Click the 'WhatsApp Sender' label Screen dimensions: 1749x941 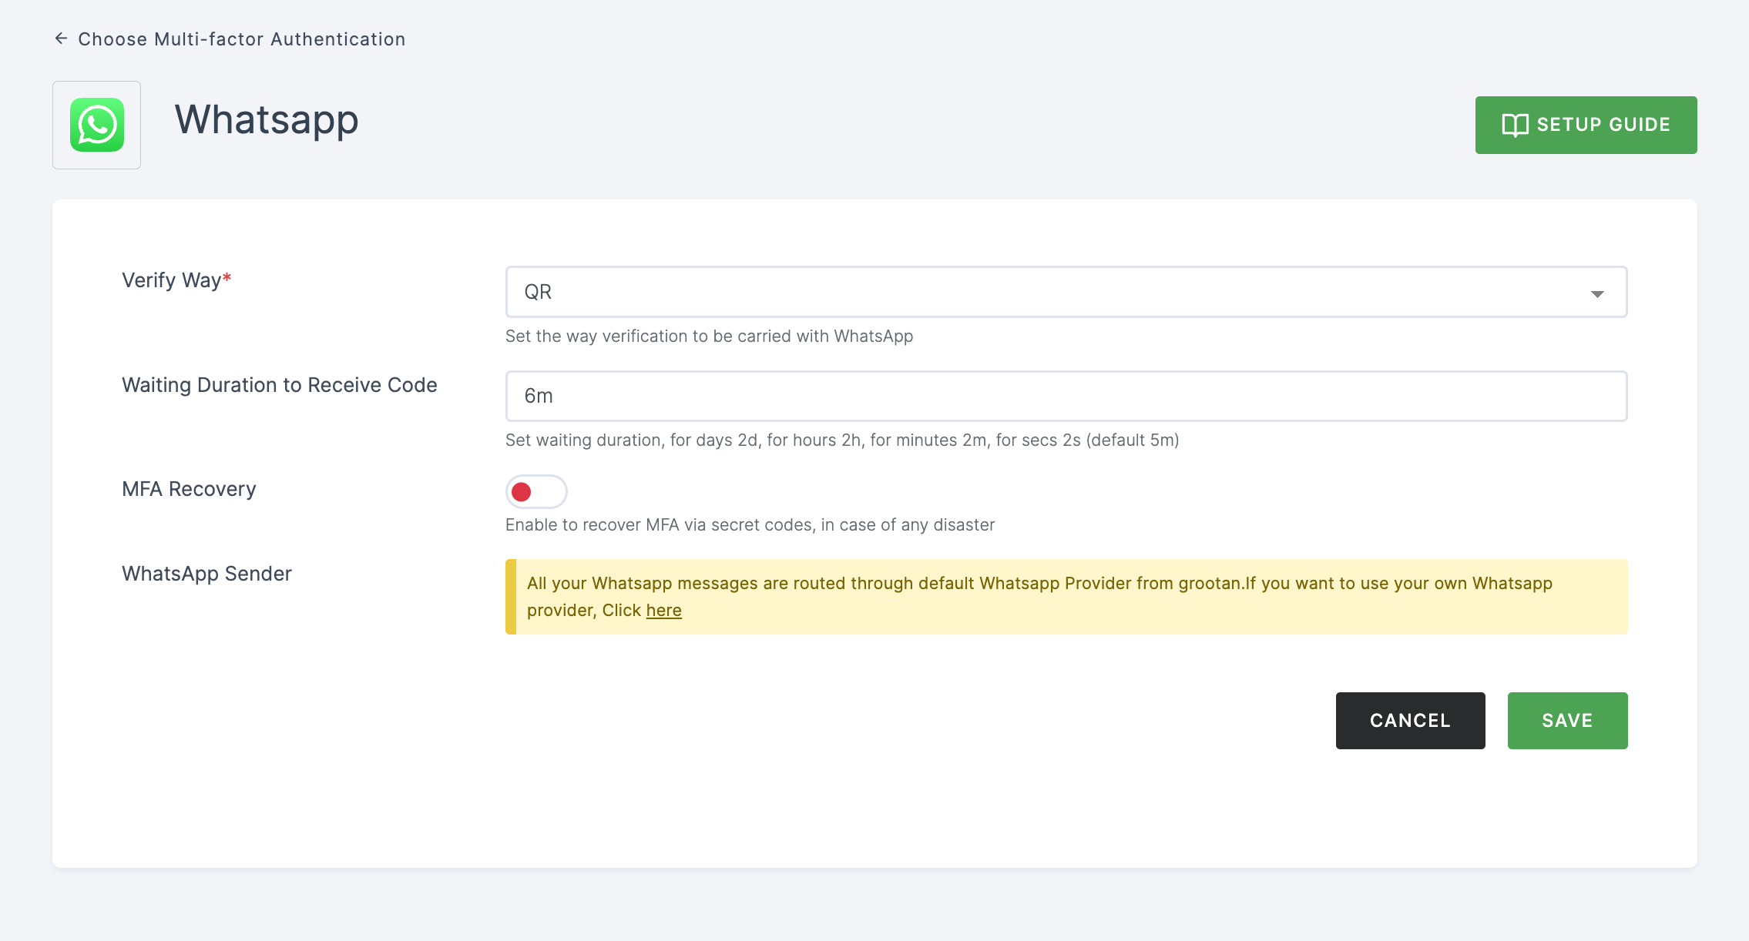[206, 574]
